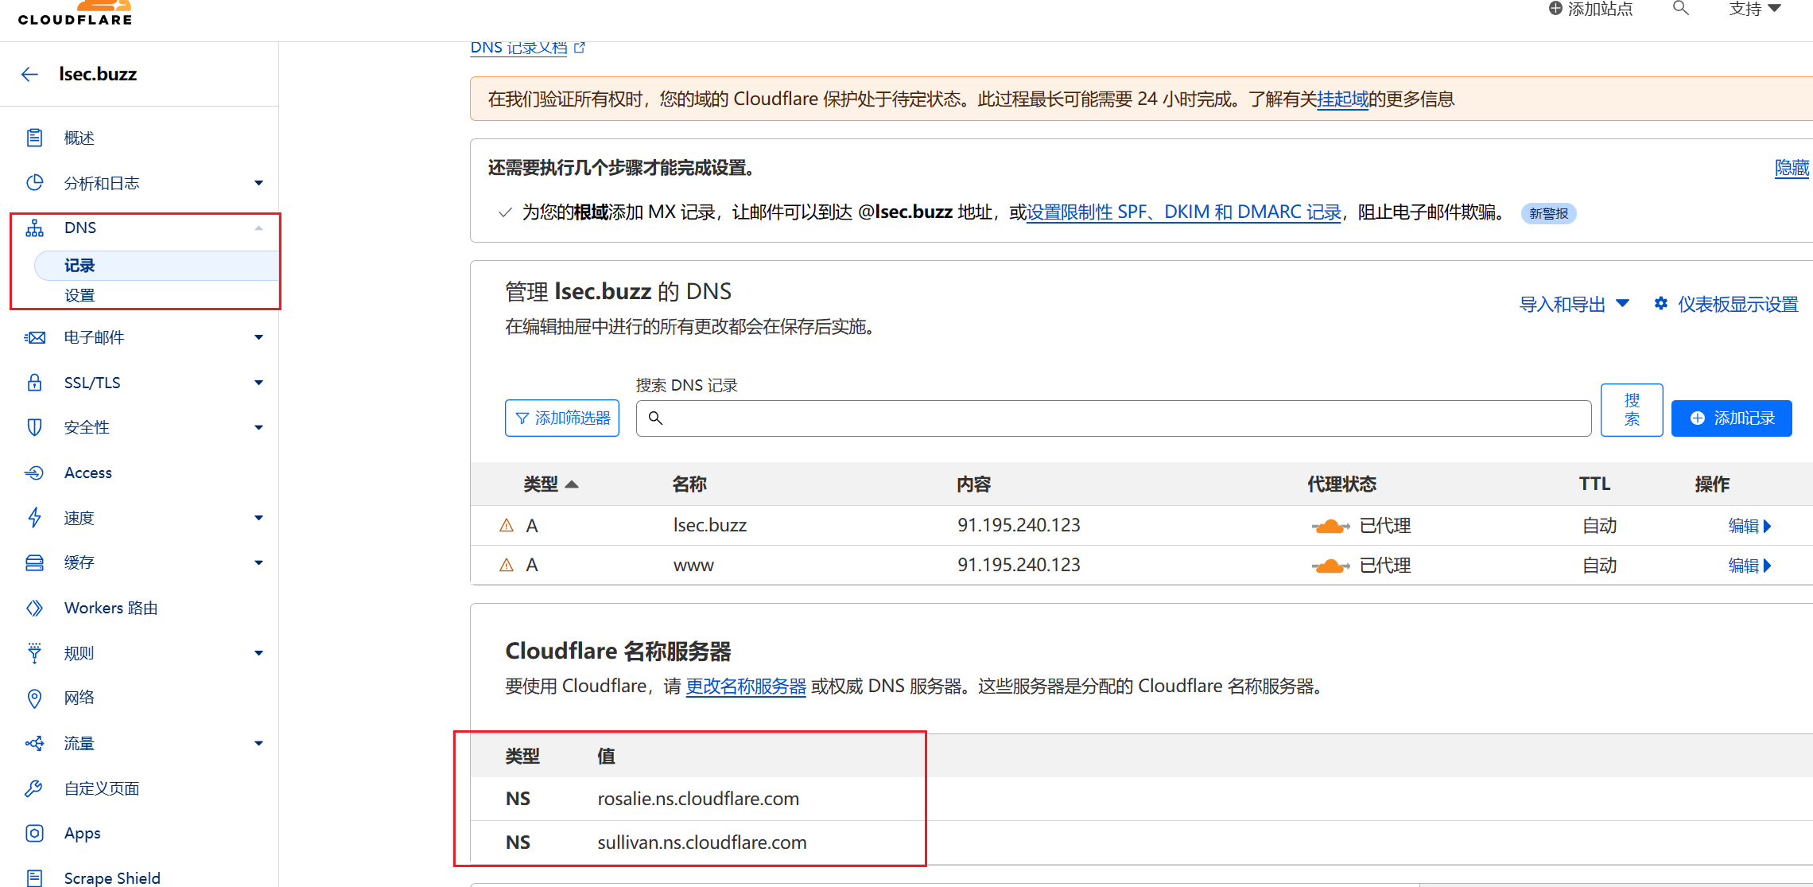Click the Access sidebar icon
Screen dimensions: 1813x887
coord(34,473)
